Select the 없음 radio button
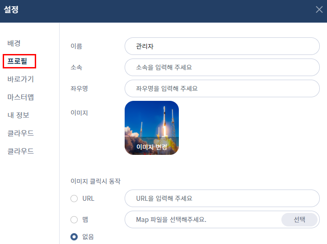 74,236
